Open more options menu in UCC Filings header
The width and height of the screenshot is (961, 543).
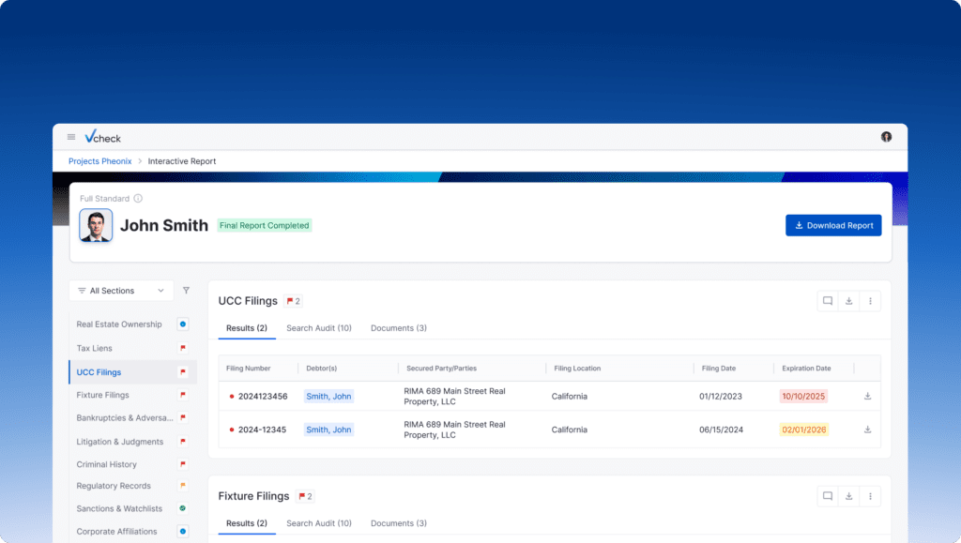(x=870, y=301)
